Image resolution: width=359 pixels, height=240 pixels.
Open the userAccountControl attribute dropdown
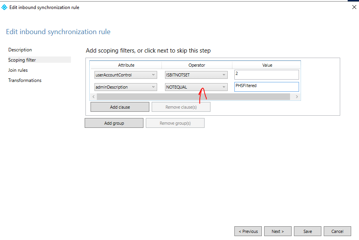125,75
